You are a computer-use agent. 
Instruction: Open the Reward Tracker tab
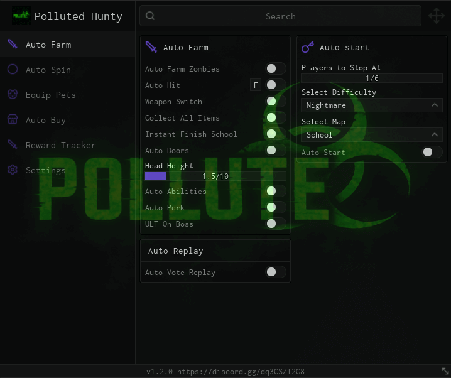60,145
